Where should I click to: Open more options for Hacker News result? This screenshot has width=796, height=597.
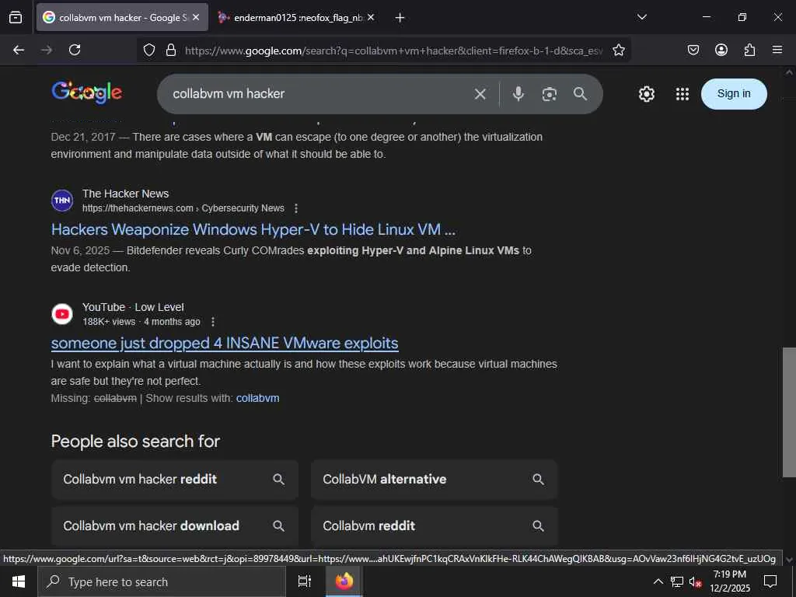coord(296,208)
